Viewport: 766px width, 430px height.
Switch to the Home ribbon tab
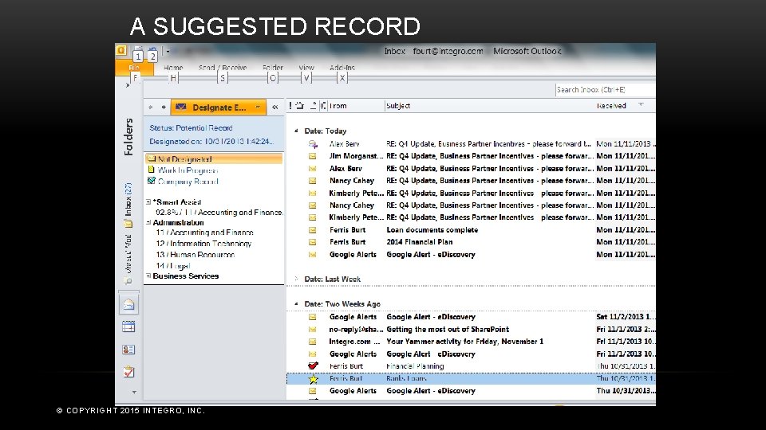pos(173,68)
